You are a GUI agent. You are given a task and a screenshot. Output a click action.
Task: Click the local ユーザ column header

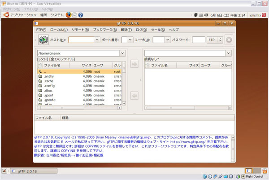tap(103, 65)
